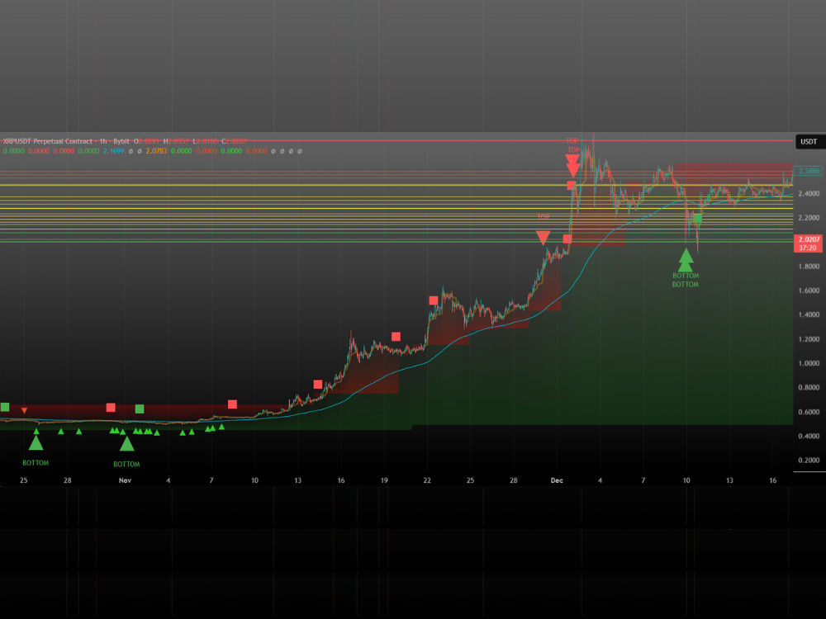Click the red square marker just before Nov

[x=111, y=408]
